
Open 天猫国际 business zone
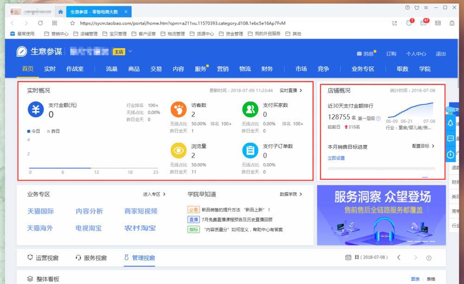pos(40,211)
